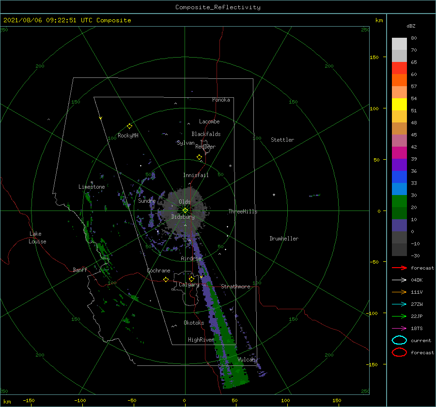Click the yellow diamond marker near RockyMH
Screen dimensions: 436x407
129,126
